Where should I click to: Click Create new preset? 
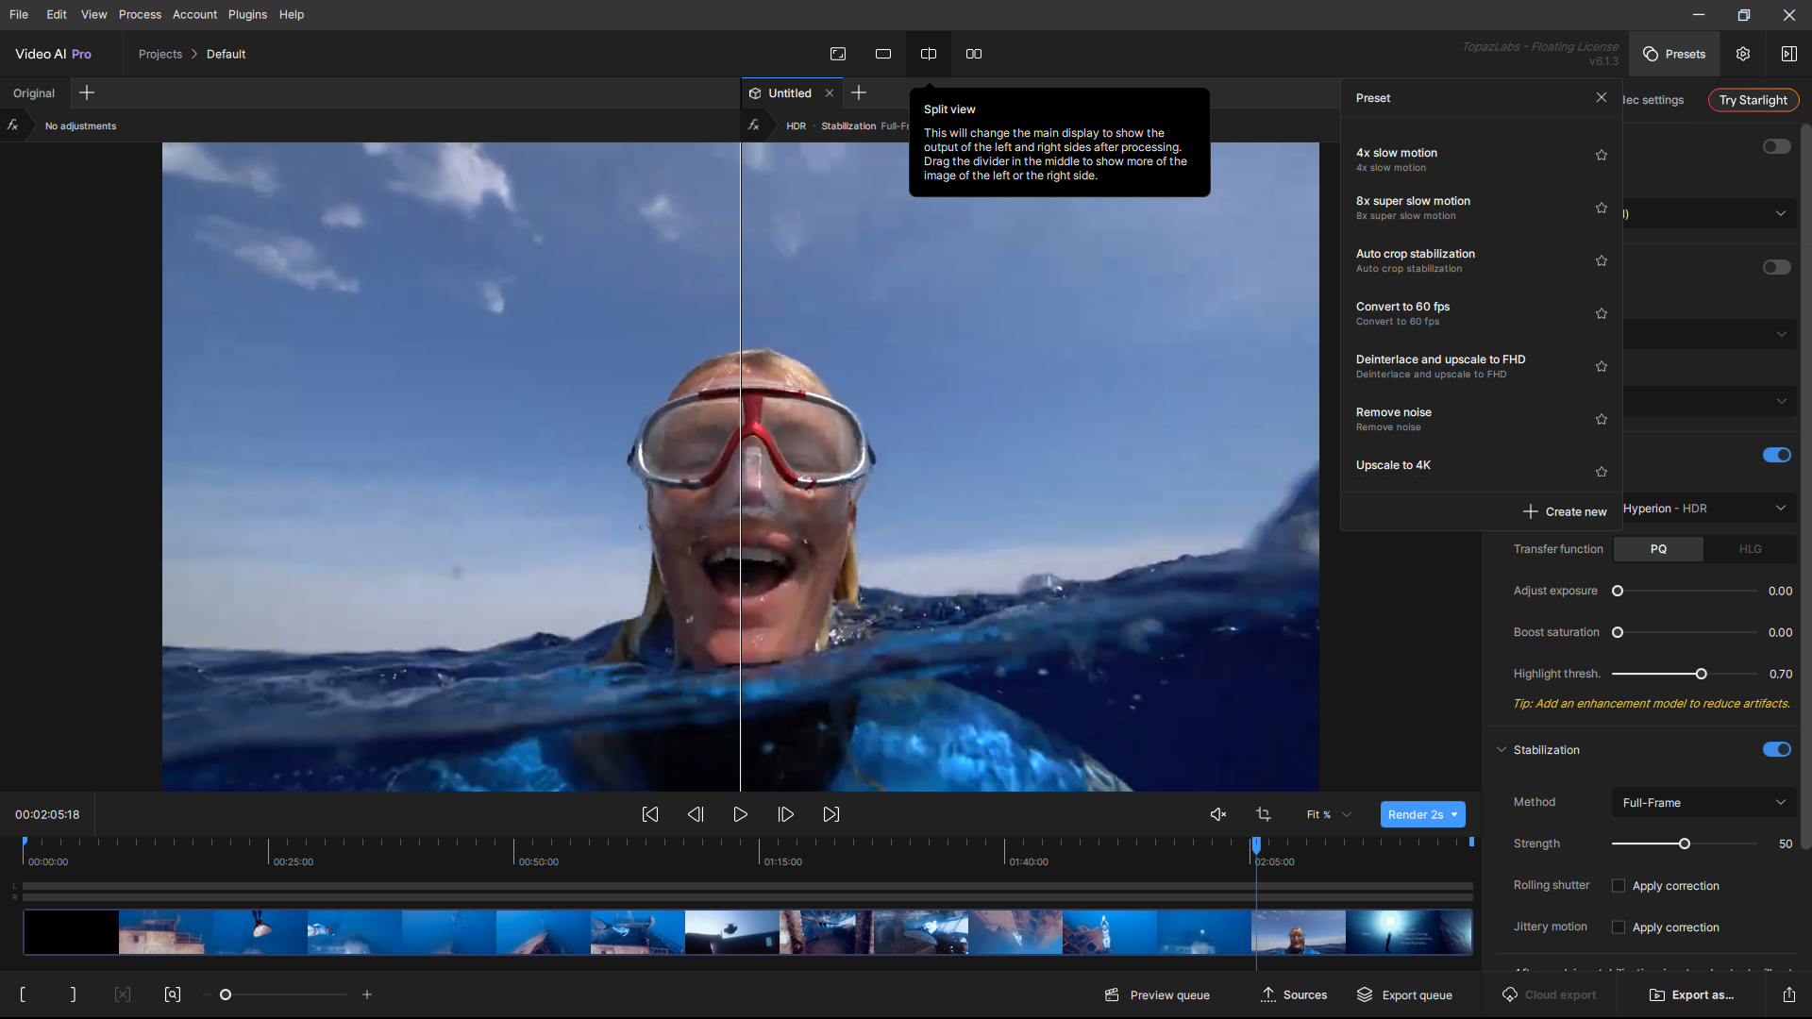tap(1564, 511)
